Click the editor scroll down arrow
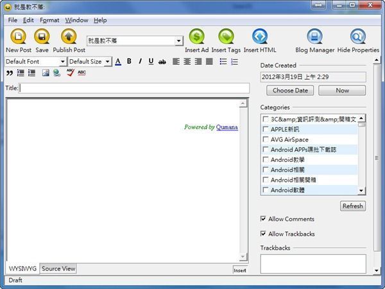This screenshot has width=385, height=289. pos(243,257)
